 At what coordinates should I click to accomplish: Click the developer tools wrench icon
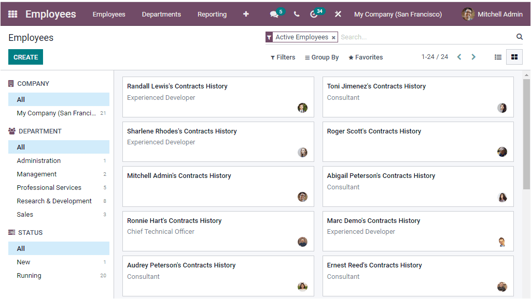338,14
